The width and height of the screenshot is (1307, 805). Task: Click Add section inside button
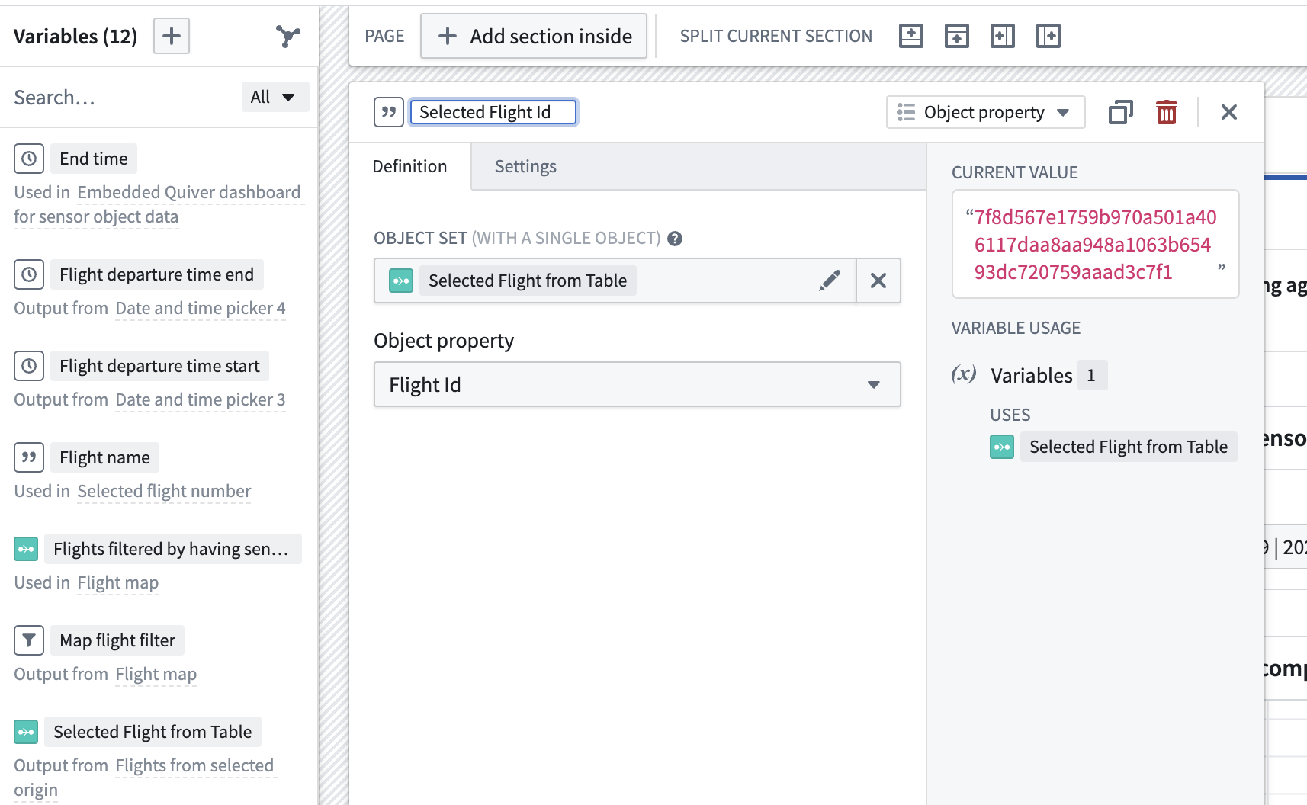point(534,36)
